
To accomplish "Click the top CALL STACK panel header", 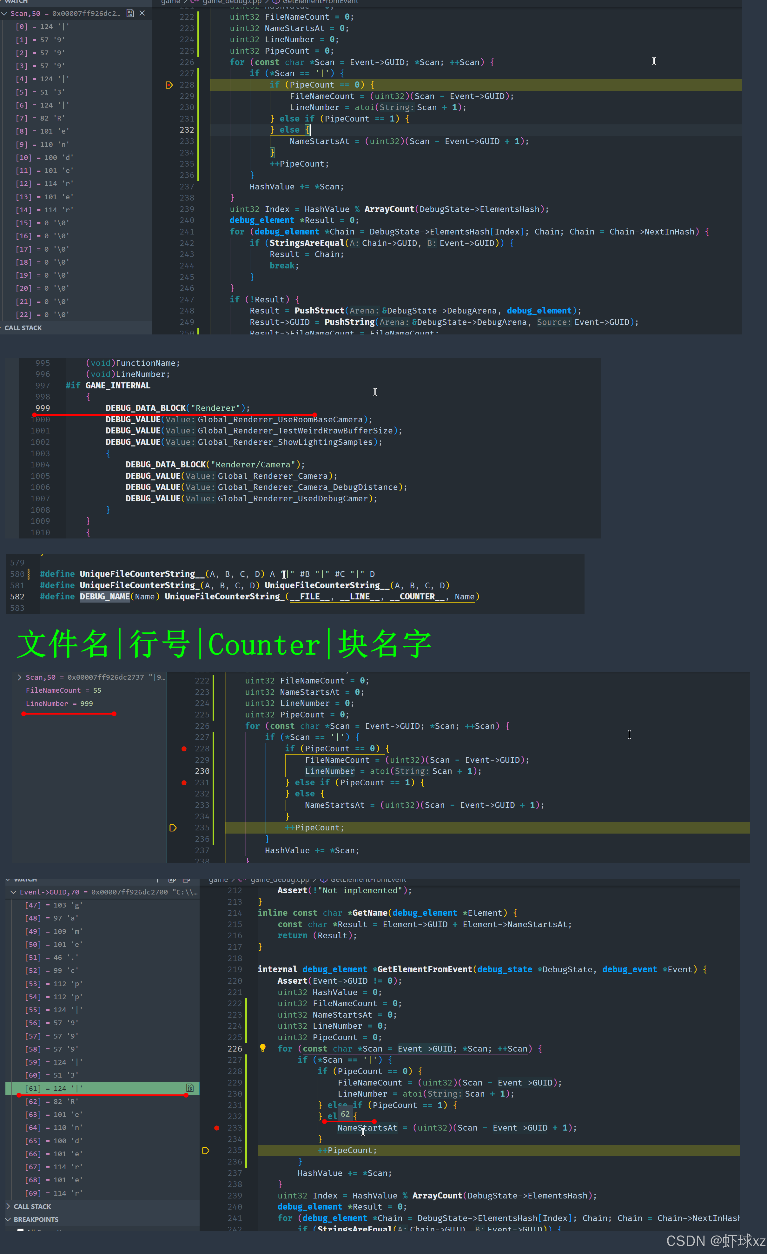I will point(23,328).
